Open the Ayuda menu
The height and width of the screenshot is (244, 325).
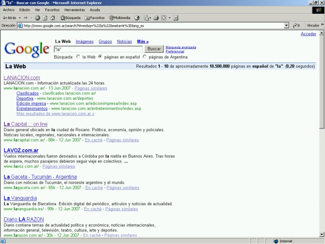tap(95, 10)
